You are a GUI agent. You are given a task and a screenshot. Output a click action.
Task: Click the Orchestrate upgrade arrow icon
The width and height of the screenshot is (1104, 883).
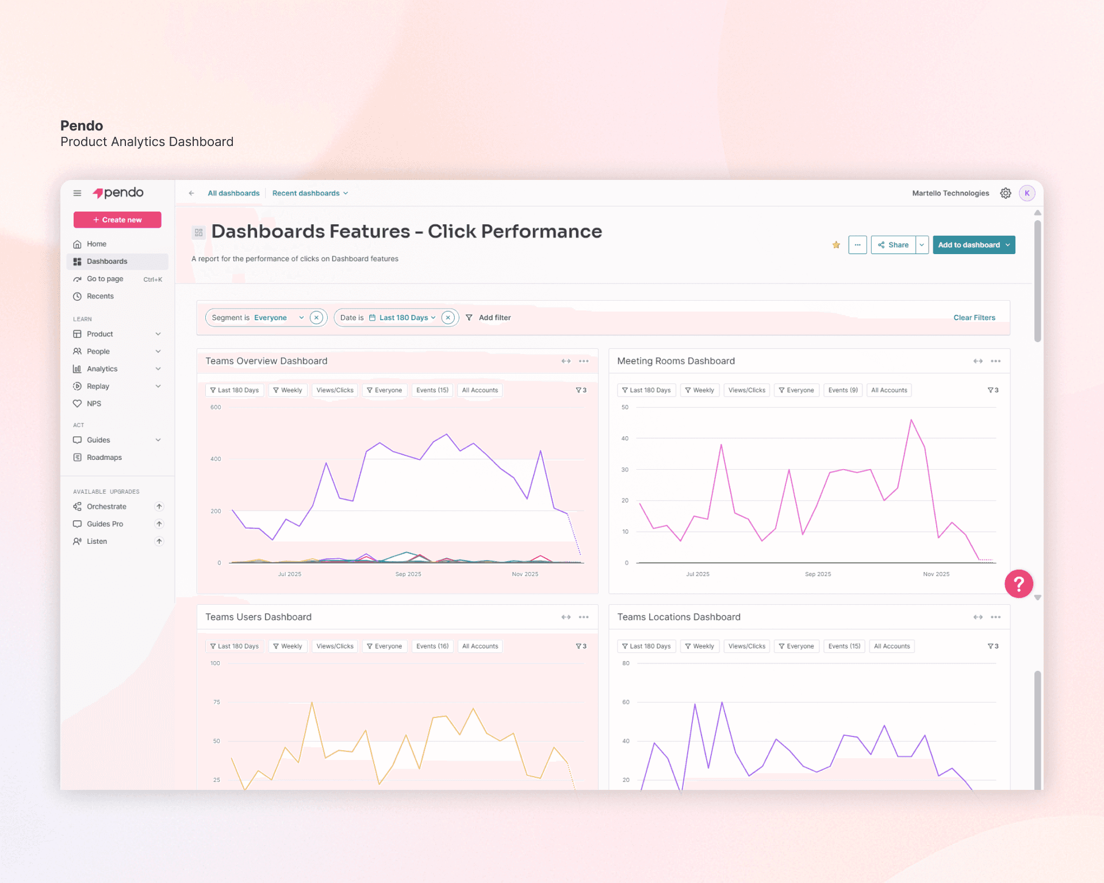point(159,506)
